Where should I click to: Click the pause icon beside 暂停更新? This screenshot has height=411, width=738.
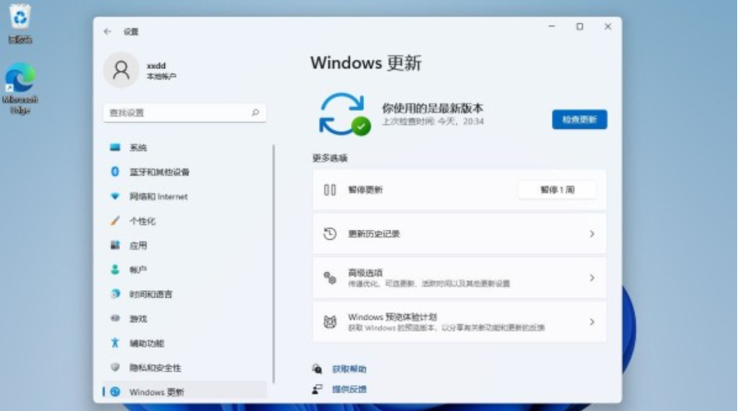[330, 190]
